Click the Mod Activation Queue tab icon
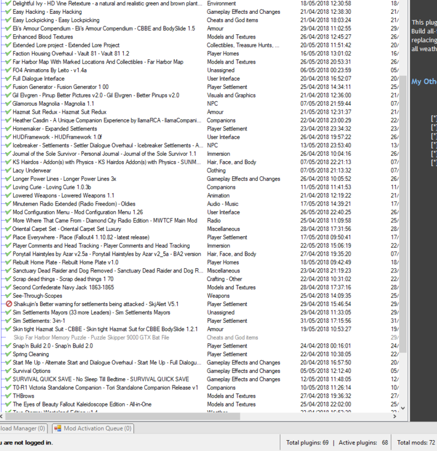This screenshot has width=437, height=451. (58, 428)
